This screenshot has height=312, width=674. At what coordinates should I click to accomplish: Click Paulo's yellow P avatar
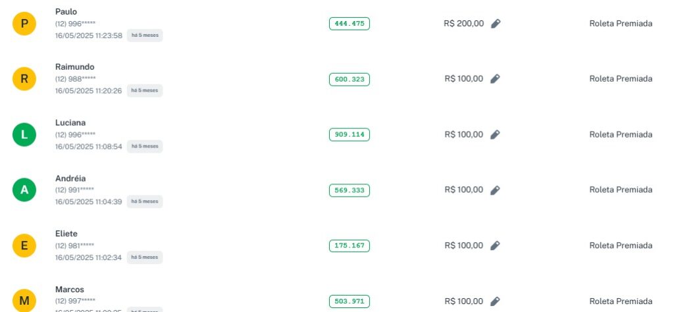[x=24, y=24]
